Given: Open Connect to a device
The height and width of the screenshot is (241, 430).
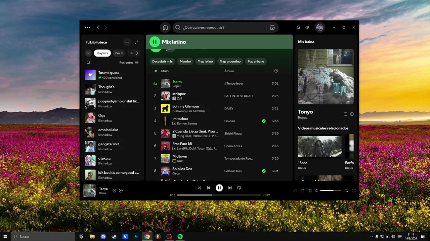Looking at the screenshot, I should [309, 190].
